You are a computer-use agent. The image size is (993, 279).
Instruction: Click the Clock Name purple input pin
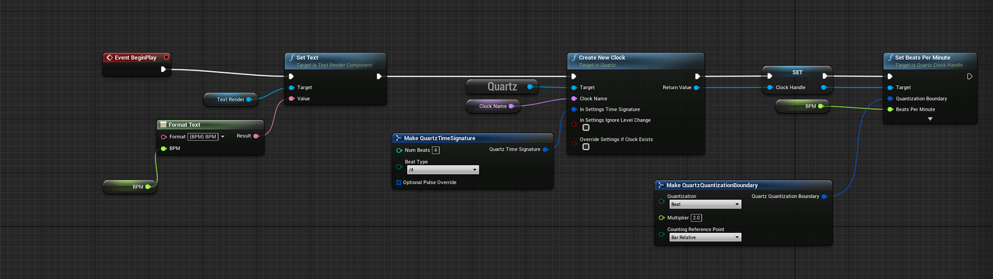[x=574, y=99]
